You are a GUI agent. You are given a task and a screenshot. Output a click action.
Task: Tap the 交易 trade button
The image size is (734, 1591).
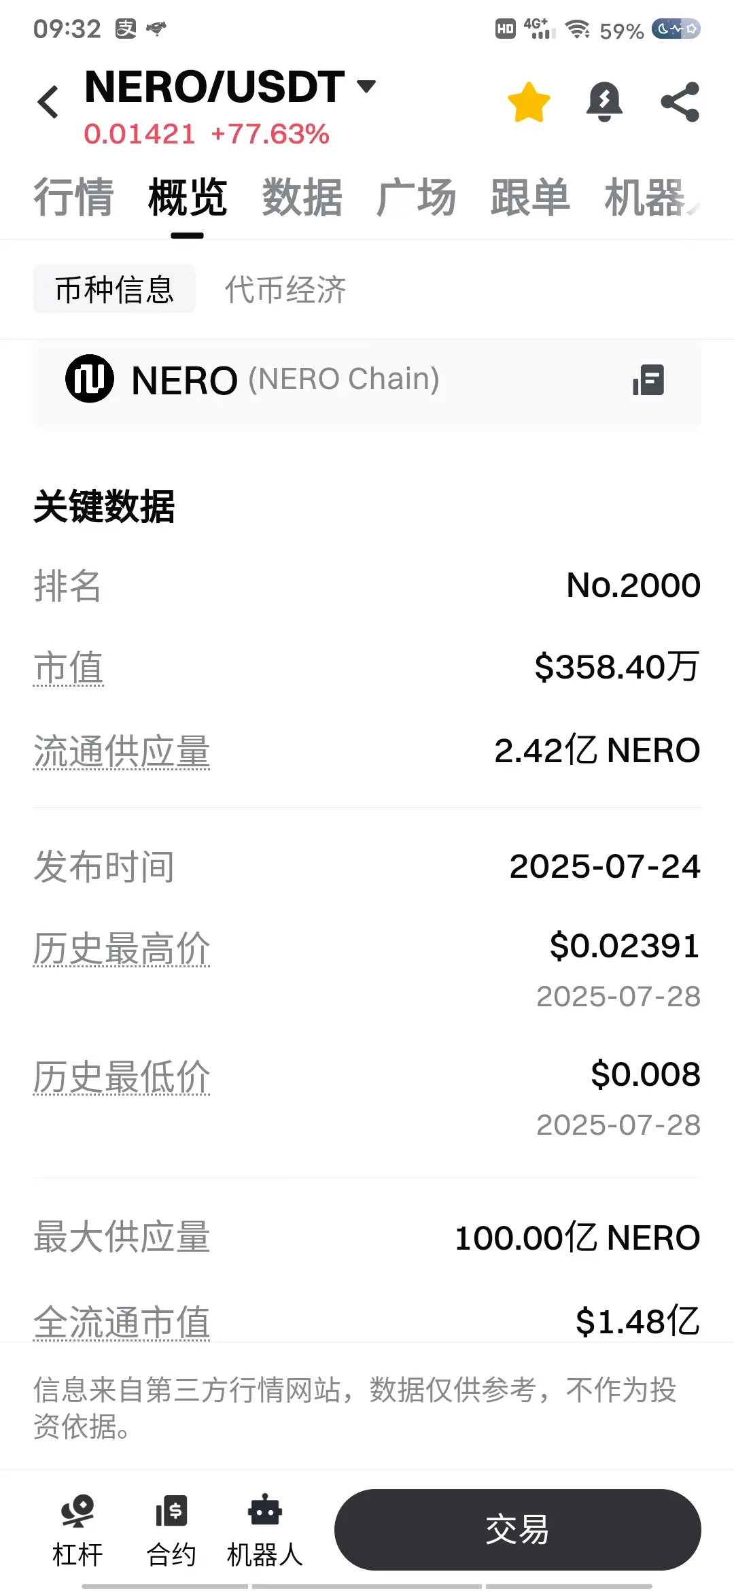tap(518, 1530)
